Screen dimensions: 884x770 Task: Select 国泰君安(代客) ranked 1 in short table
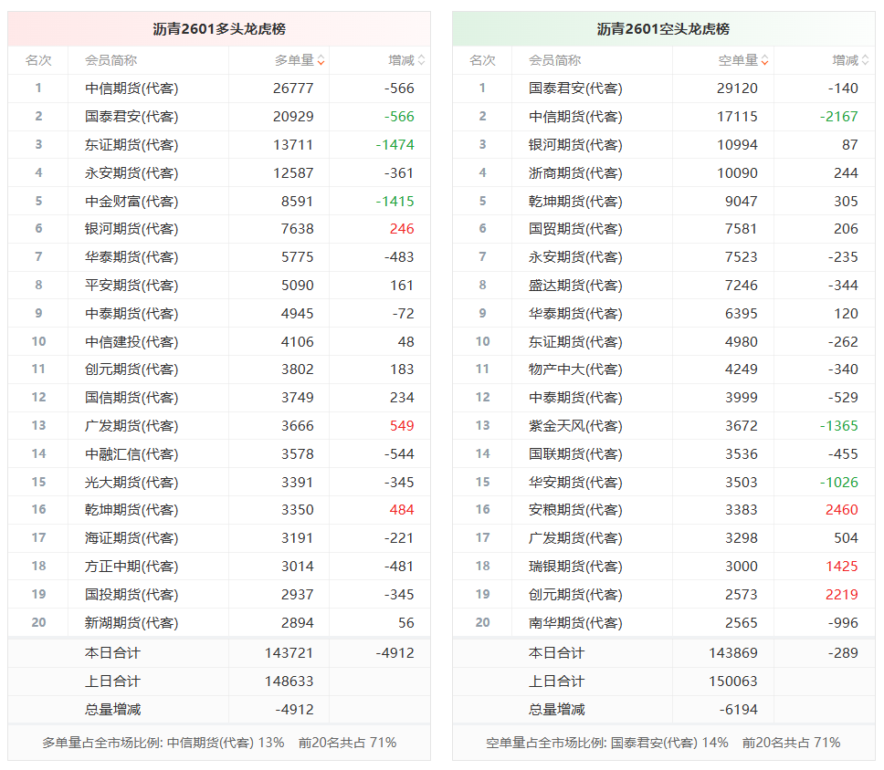(x=575, y=88)
